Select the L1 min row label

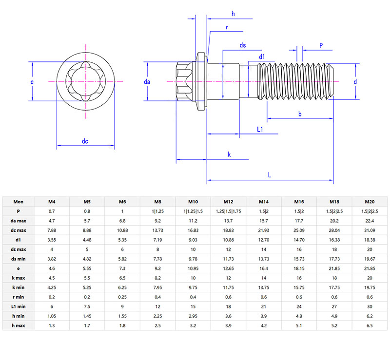pos(19,307)
